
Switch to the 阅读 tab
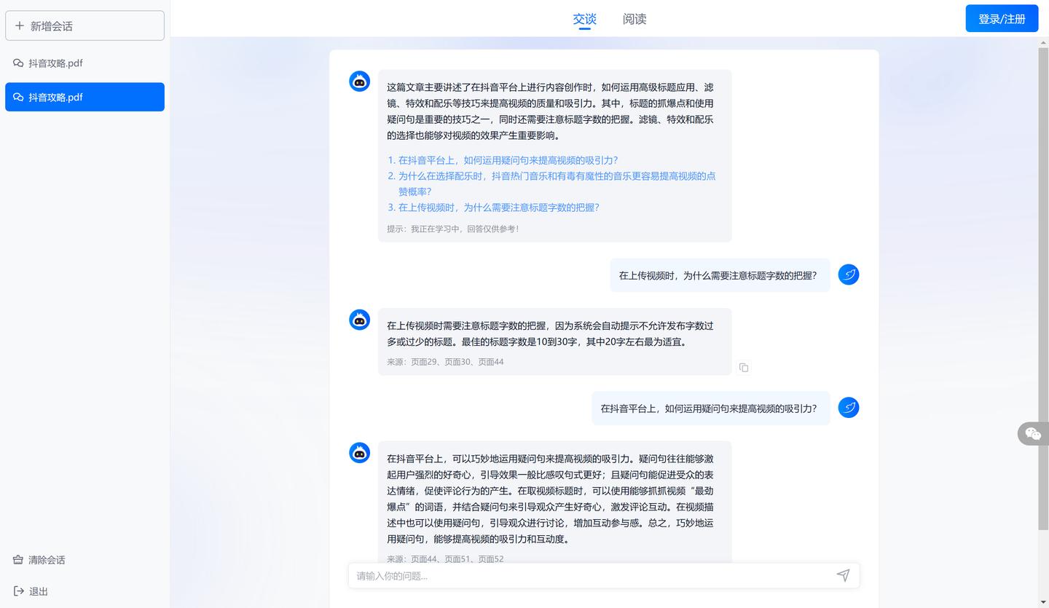634,19
